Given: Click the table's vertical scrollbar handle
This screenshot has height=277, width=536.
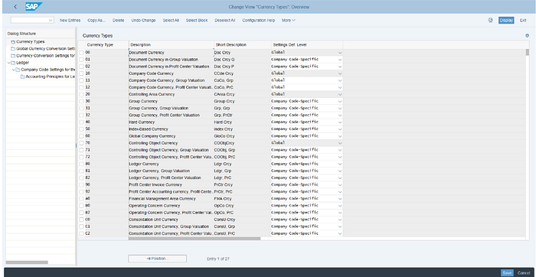Looking at the screenshot, I should point(527,52).
